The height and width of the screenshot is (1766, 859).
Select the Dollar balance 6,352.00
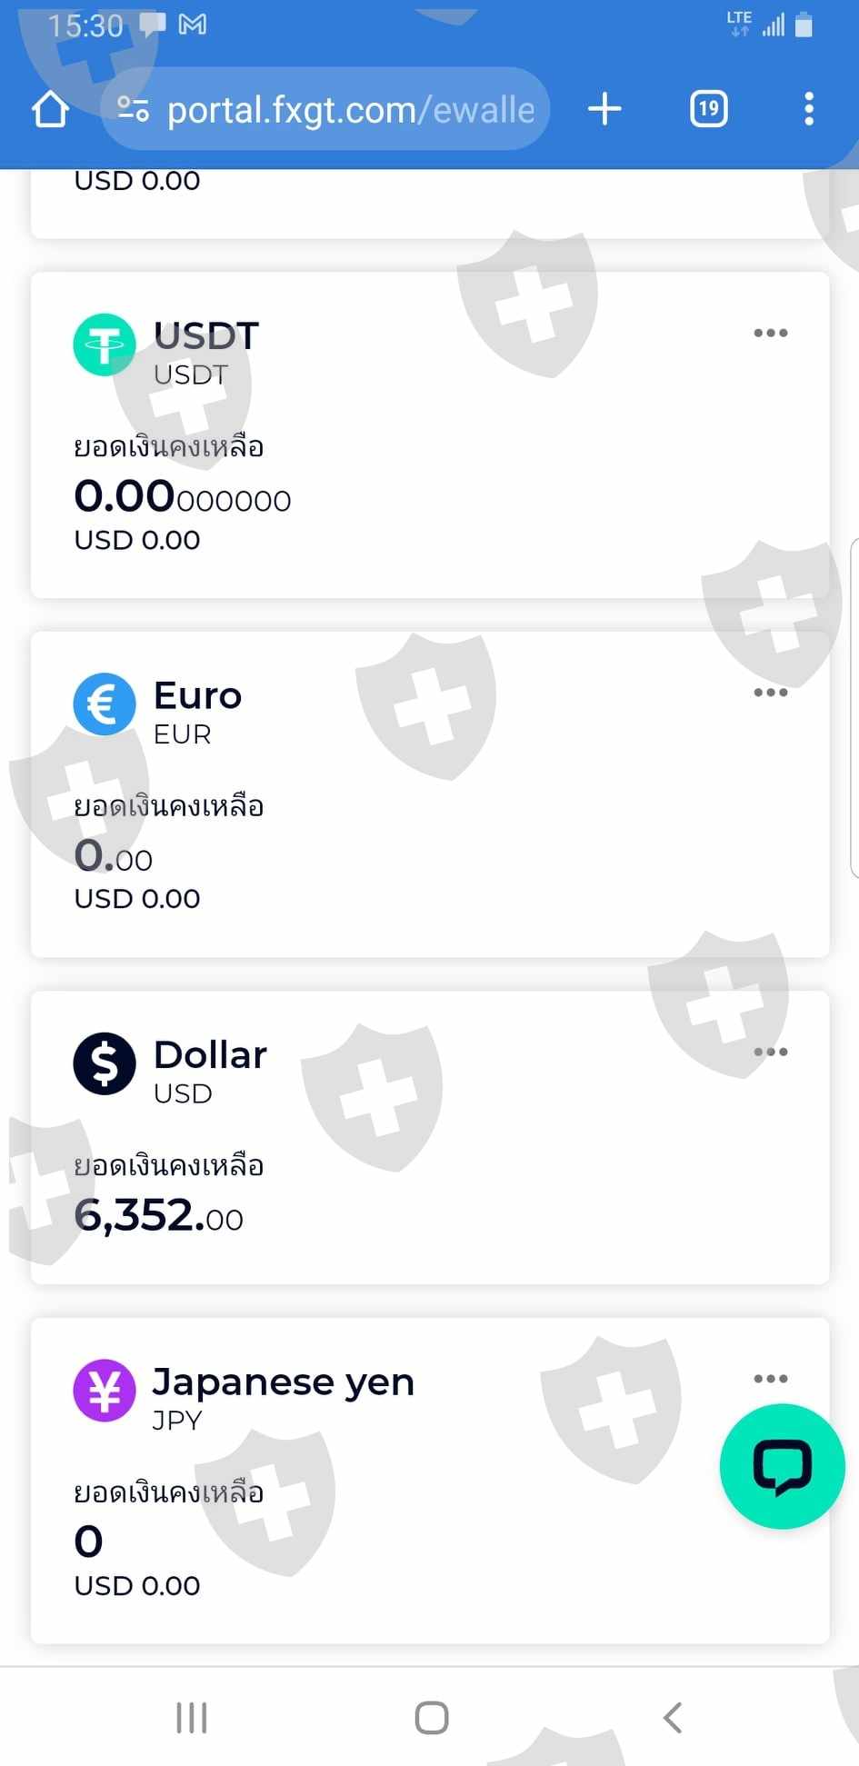[159, 1215]
